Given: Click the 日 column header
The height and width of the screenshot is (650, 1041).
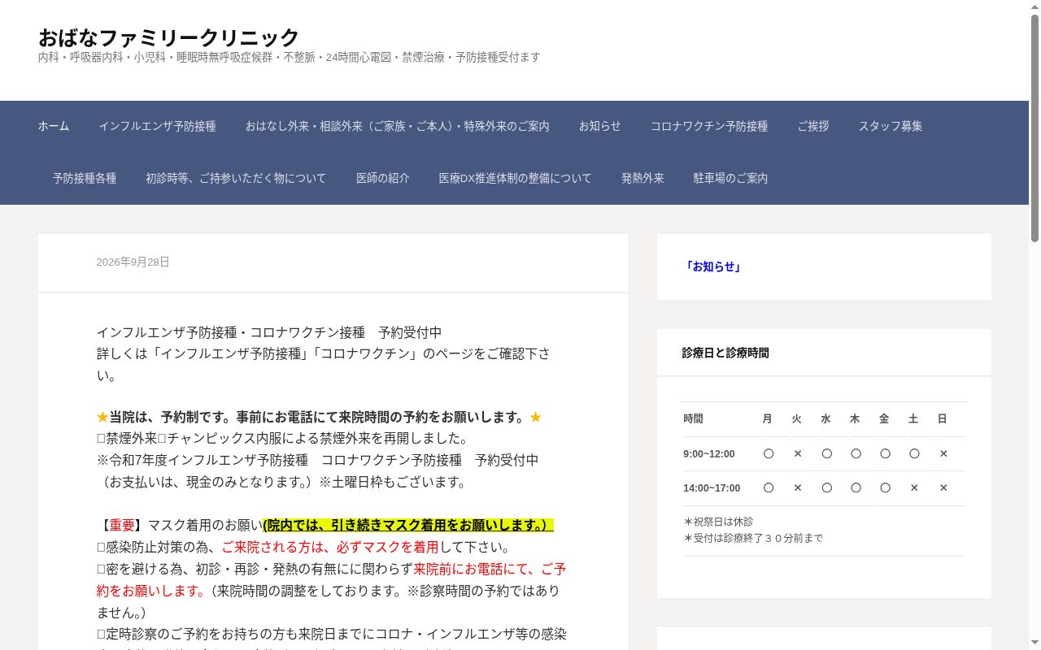Looking at the screenshot, I should click(x=943, y=419).
